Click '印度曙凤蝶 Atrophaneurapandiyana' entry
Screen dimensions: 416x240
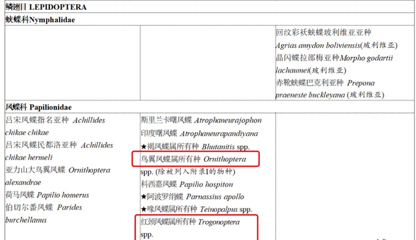(x=200, y=134)
